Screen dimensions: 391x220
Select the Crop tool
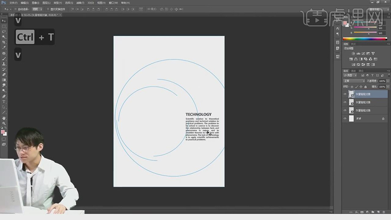click(4, 42)
